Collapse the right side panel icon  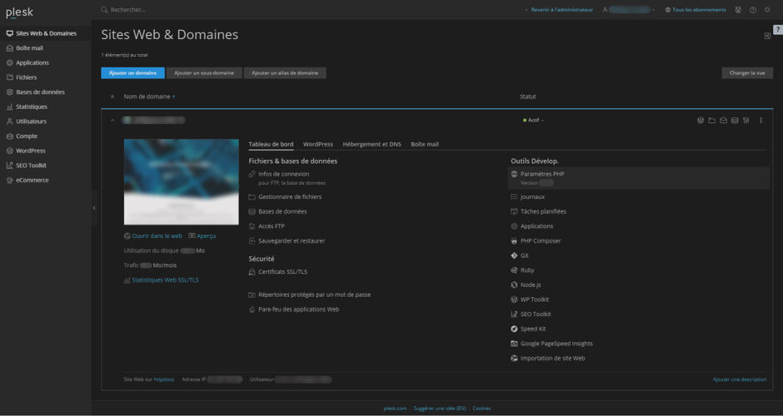click(767, 36)
